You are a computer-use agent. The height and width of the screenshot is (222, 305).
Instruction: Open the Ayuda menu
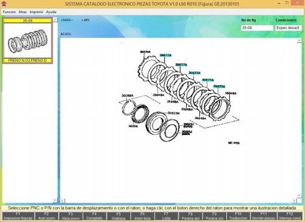point(51,12)
